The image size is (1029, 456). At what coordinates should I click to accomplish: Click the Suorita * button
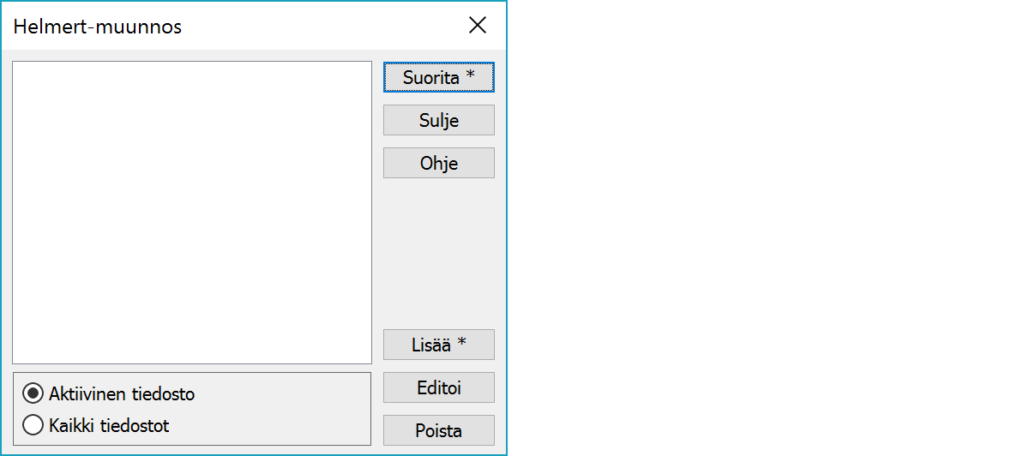pyautogui.click(x=438, y=77)
